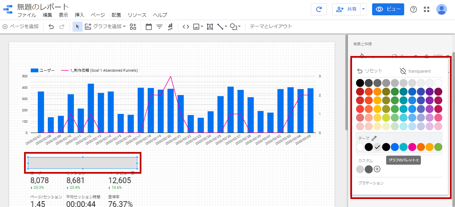Pick the green theme color swatch
455x207 pixels.
(438, 147)
